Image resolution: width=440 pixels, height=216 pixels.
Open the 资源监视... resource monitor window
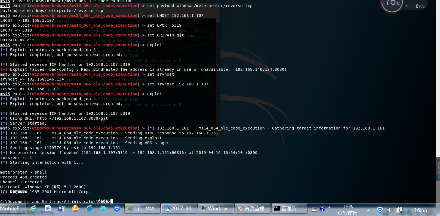click(x=253, y=209)
